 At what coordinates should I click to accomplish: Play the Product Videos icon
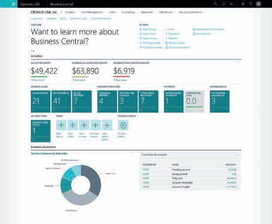coord(123,125)
